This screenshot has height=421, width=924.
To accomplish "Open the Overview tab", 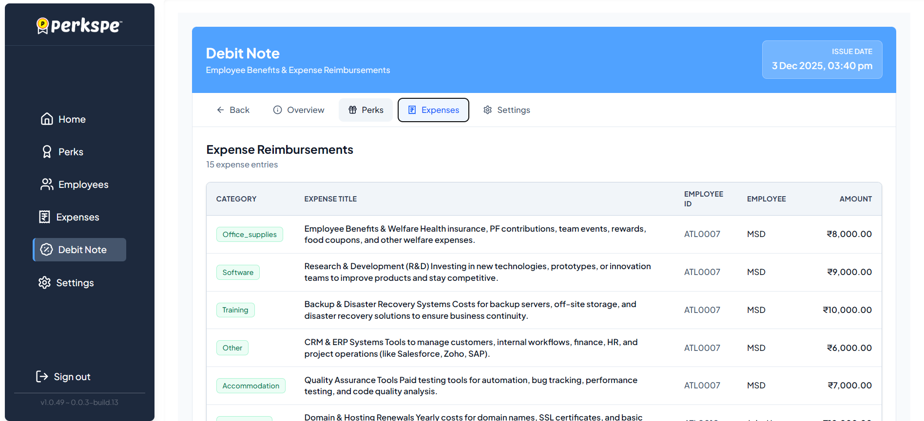I will point(298,110).
